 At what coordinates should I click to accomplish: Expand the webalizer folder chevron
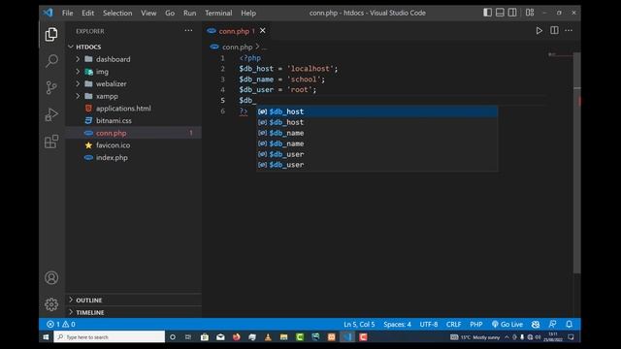(78, 84)
